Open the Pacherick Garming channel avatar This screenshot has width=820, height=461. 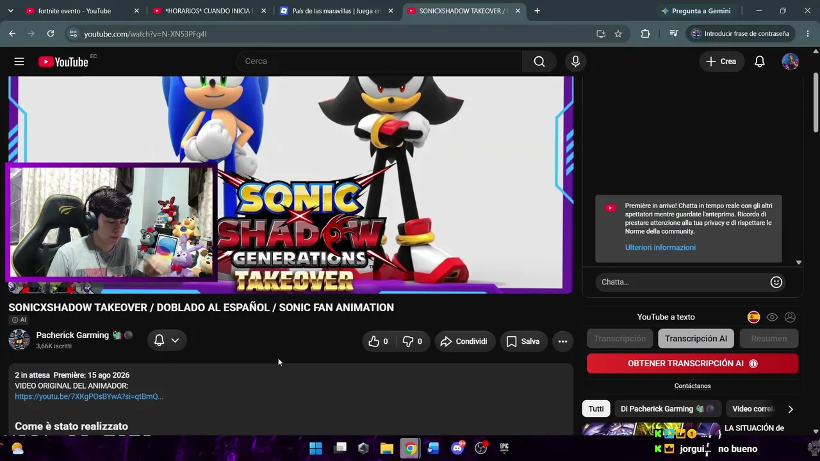point(19,340)
